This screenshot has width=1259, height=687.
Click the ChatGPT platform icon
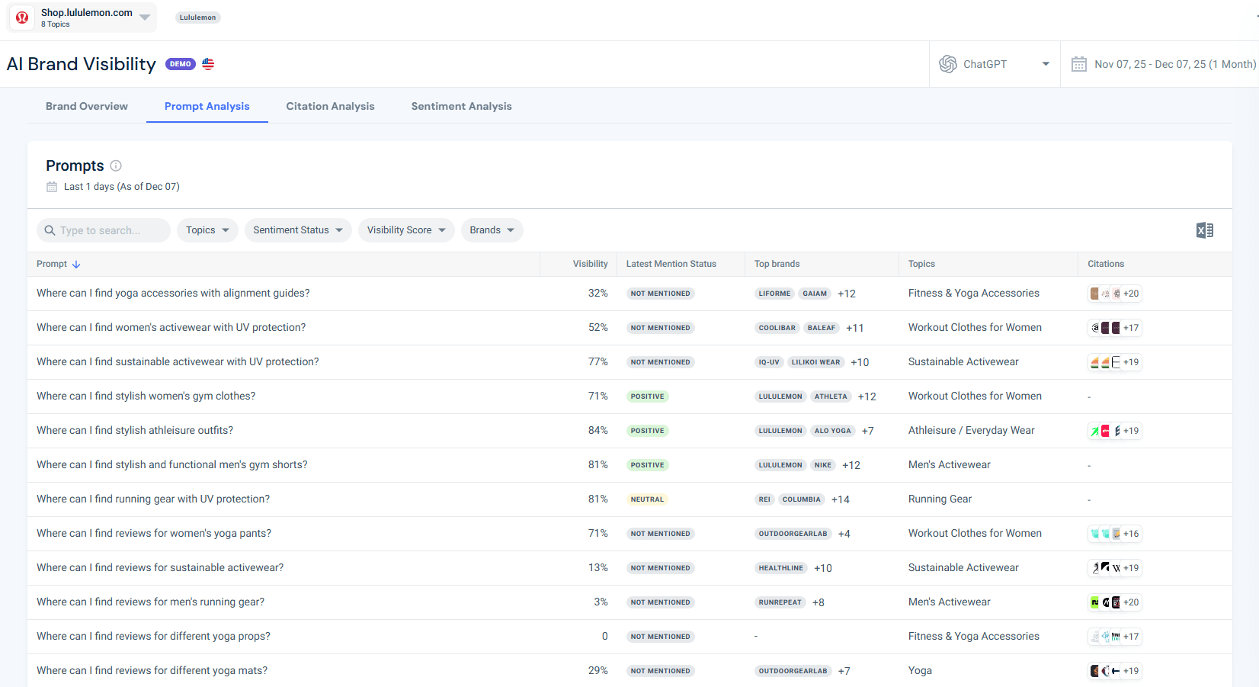[x=948, y=64]
